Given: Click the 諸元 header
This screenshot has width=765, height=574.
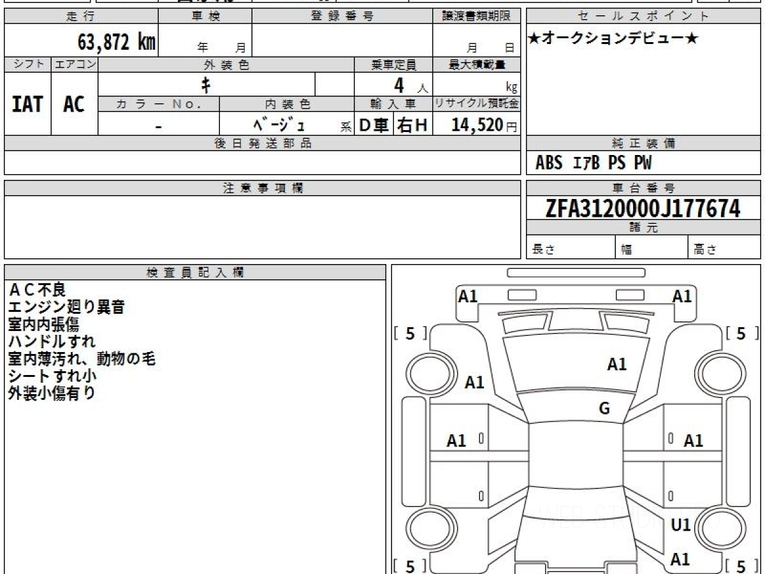Looking at the screenshot, I should [643, 228].
